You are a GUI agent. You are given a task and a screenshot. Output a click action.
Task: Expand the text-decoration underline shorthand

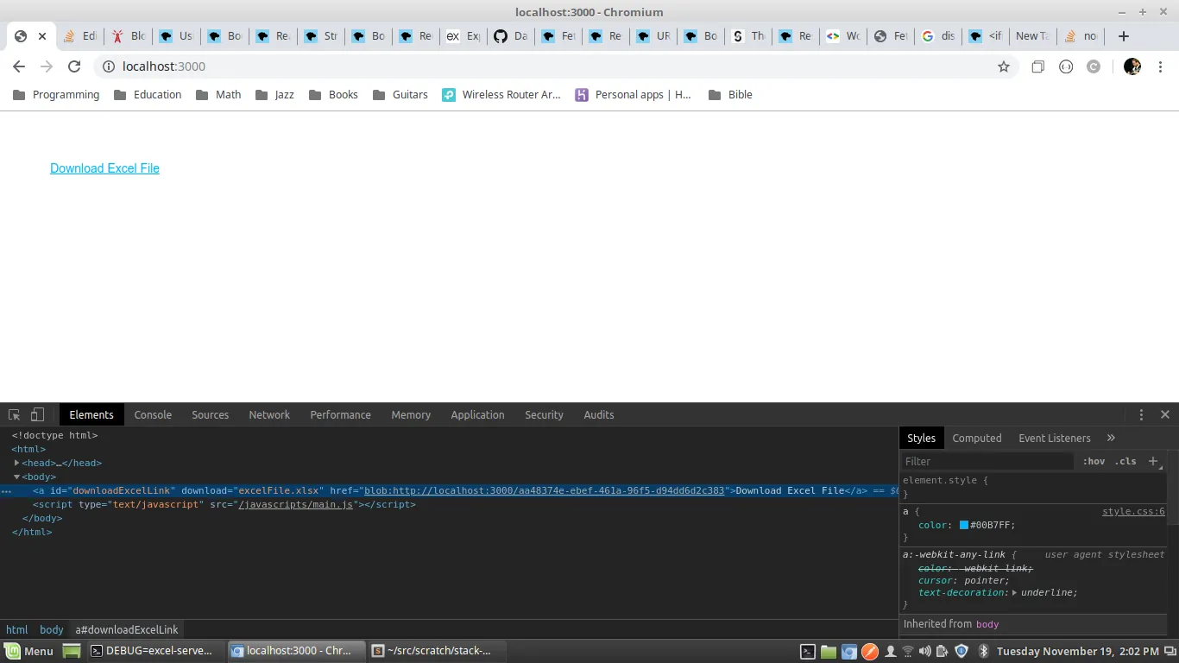click(1014, 592)
